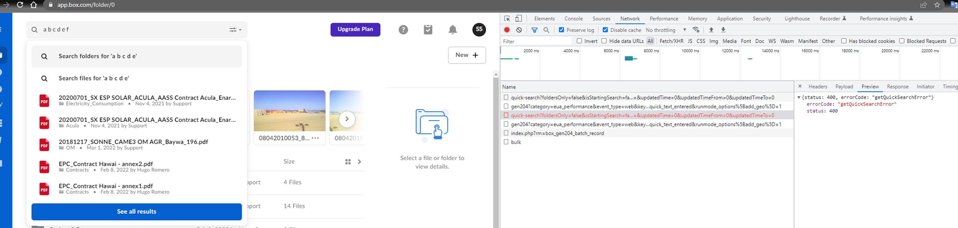The width and height of the screenshot is (958, 228).
Task: Click the Import HAR upload icon
Action: pos(711,30)
